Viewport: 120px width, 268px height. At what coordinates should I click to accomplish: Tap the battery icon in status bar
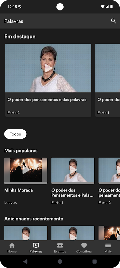tap(112, 7)
